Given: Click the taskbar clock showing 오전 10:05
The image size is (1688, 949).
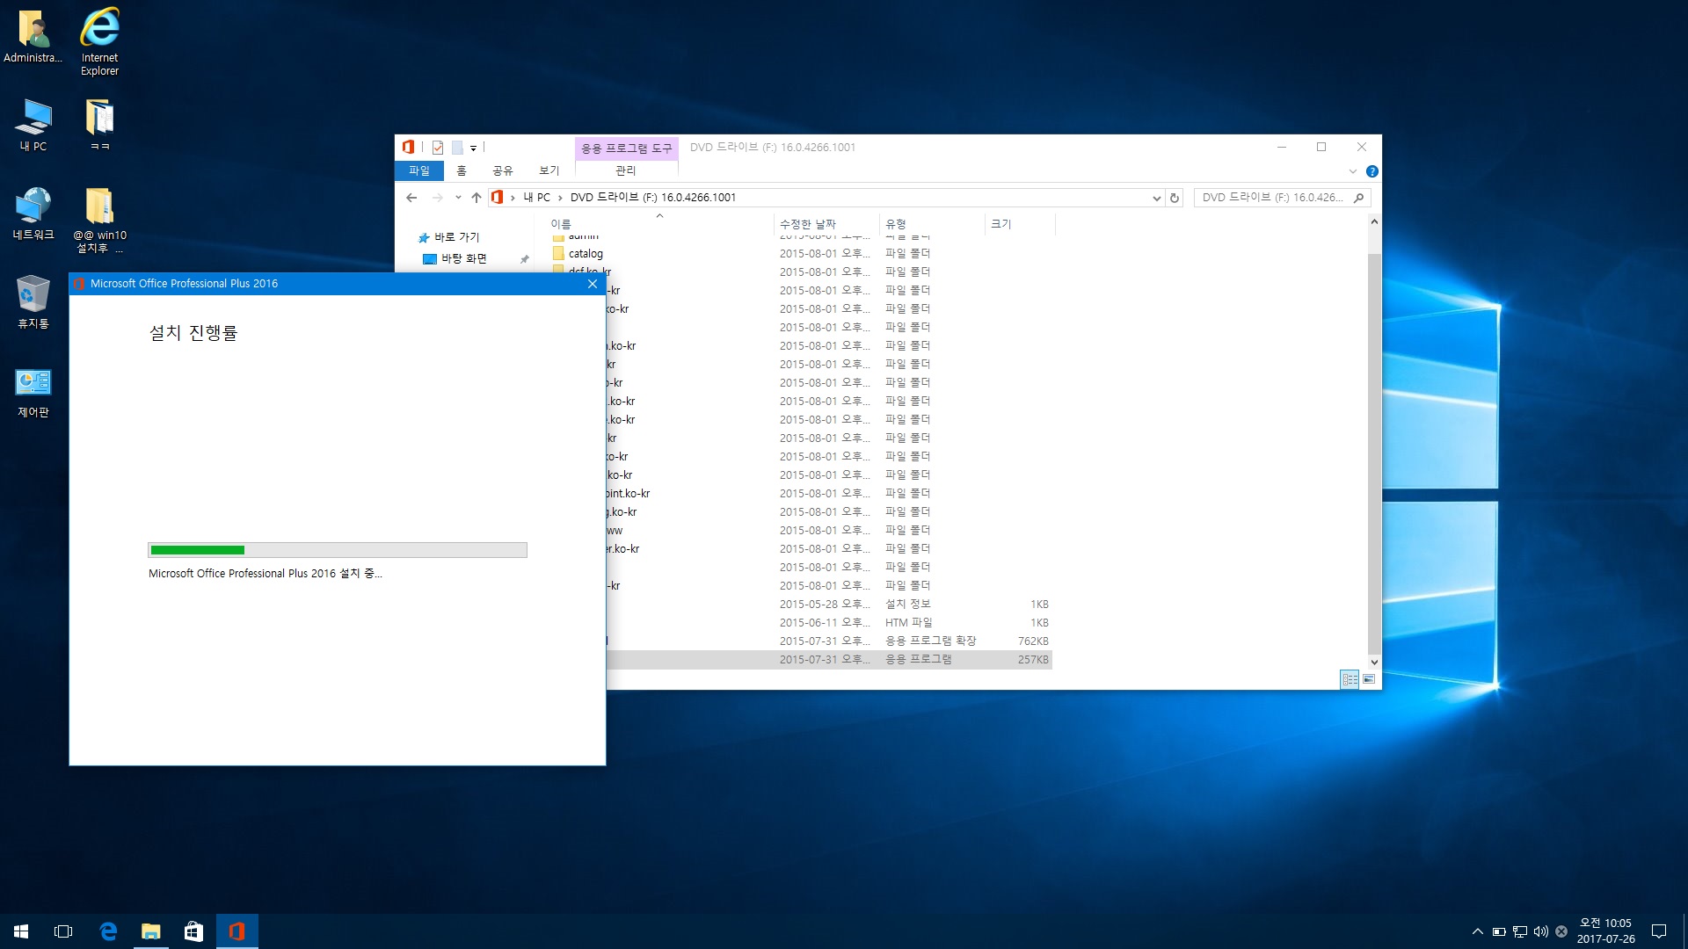Looking at the screenshot, I should 1605,931.
